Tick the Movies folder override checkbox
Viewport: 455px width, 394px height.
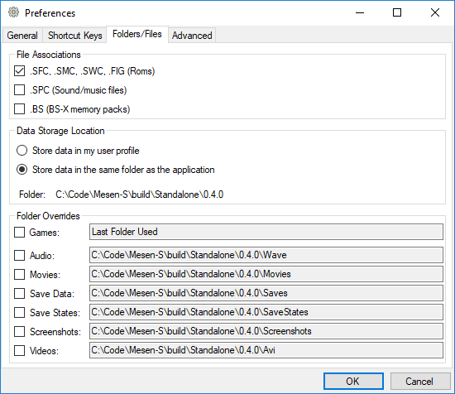pyautogui.click(x=20, y=274)
